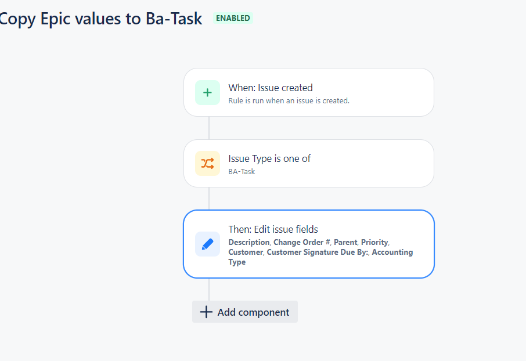This screenshot has height=361, width=526.
Task: Click the blue pencil edit icon
Action: 207,244
